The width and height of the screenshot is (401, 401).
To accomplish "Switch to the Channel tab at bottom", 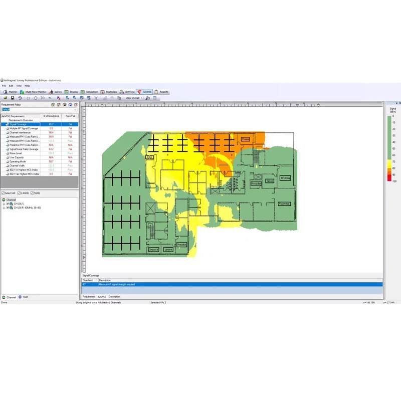I will click(x=9, y=297).
